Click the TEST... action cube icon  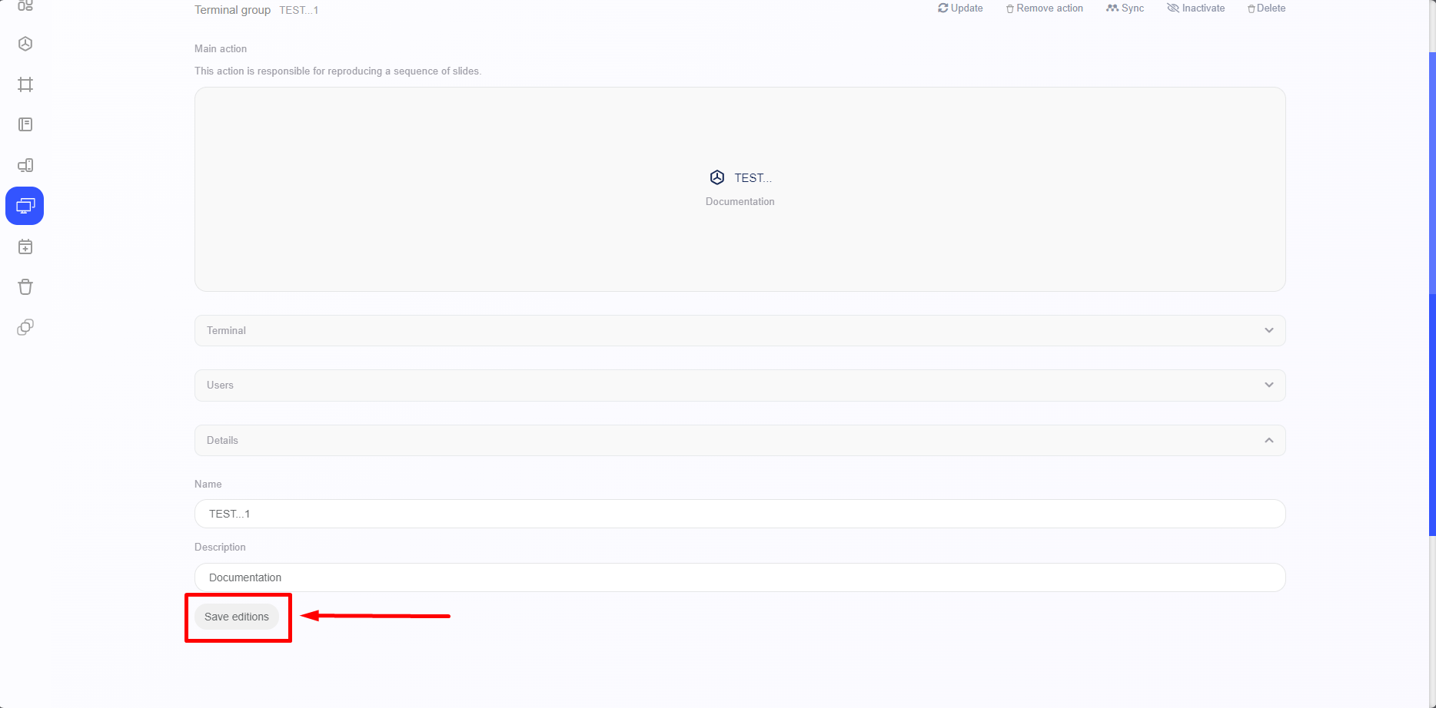[716, 177]
